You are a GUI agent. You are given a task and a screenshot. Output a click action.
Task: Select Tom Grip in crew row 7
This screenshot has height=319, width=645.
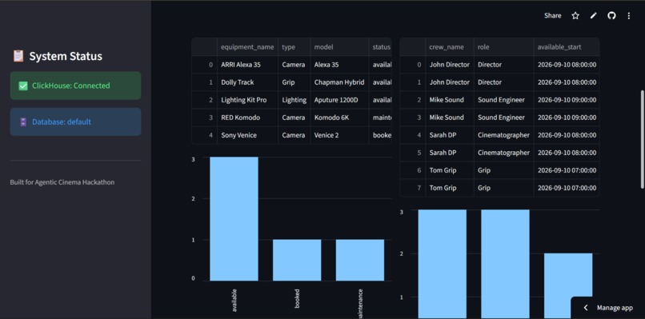click(449, 188)
